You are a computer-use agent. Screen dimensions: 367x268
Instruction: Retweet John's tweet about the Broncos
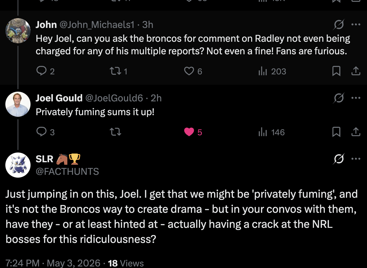(119, 71)
